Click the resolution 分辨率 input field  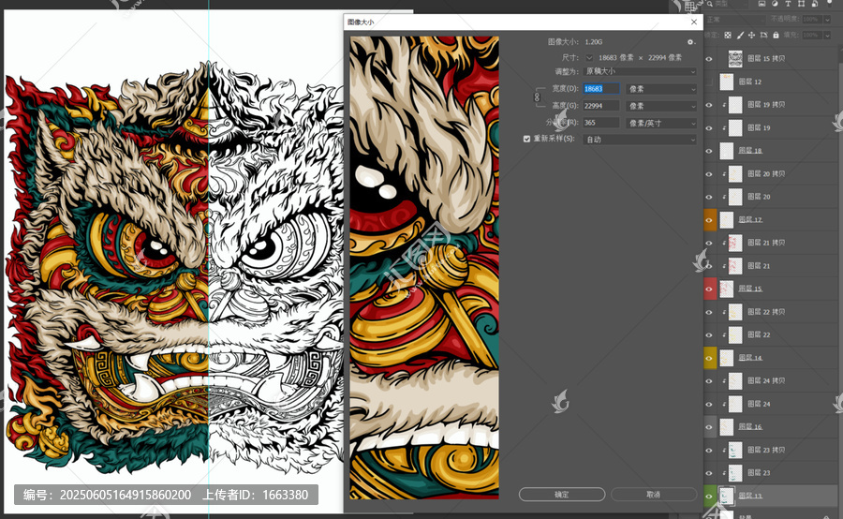point(601,123)
